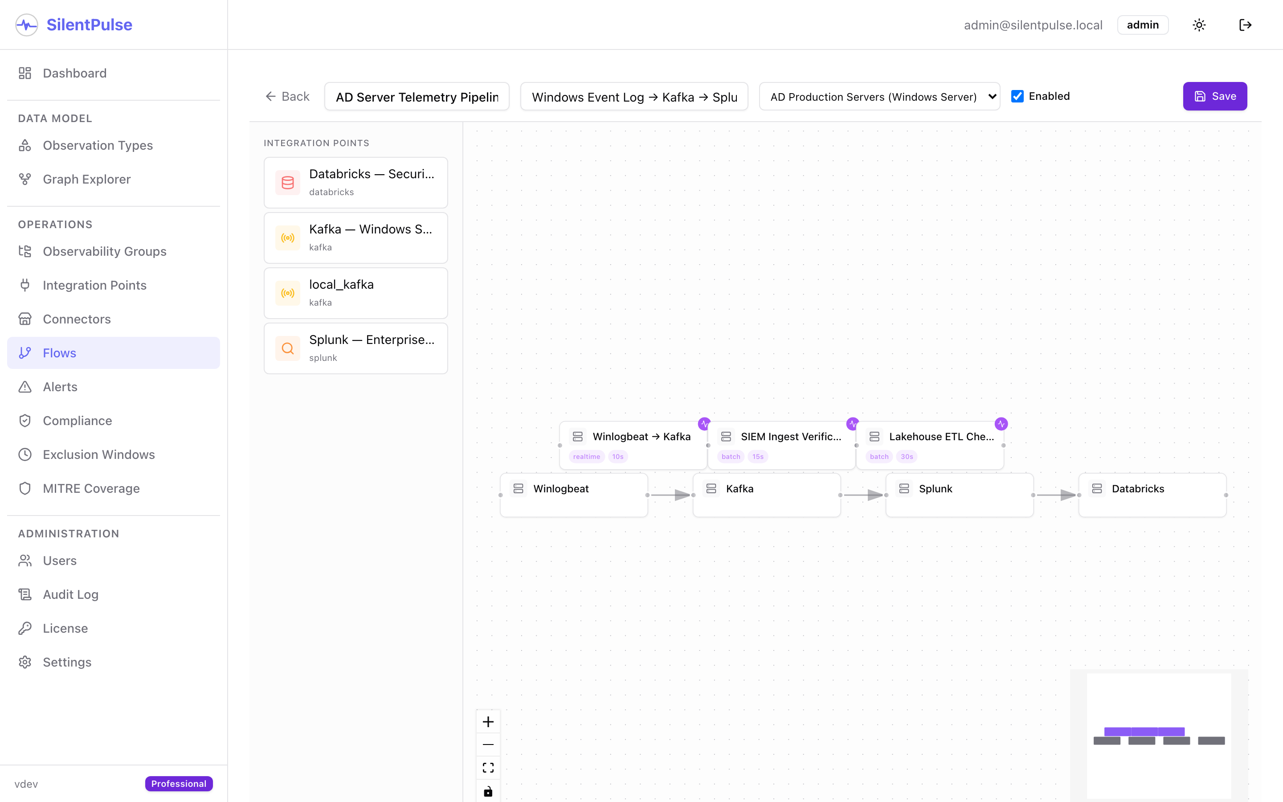1283x802 pixels.
Task: Select Splunk — Enterprise... integration point card
Action: pyautogui.click(x=356, y=348)
